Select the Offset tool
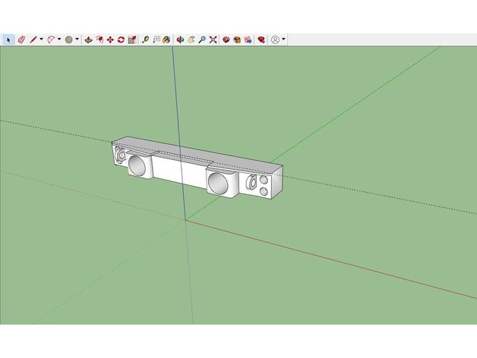477x358 pixels. pyautogui.click(x=100, y=39)
